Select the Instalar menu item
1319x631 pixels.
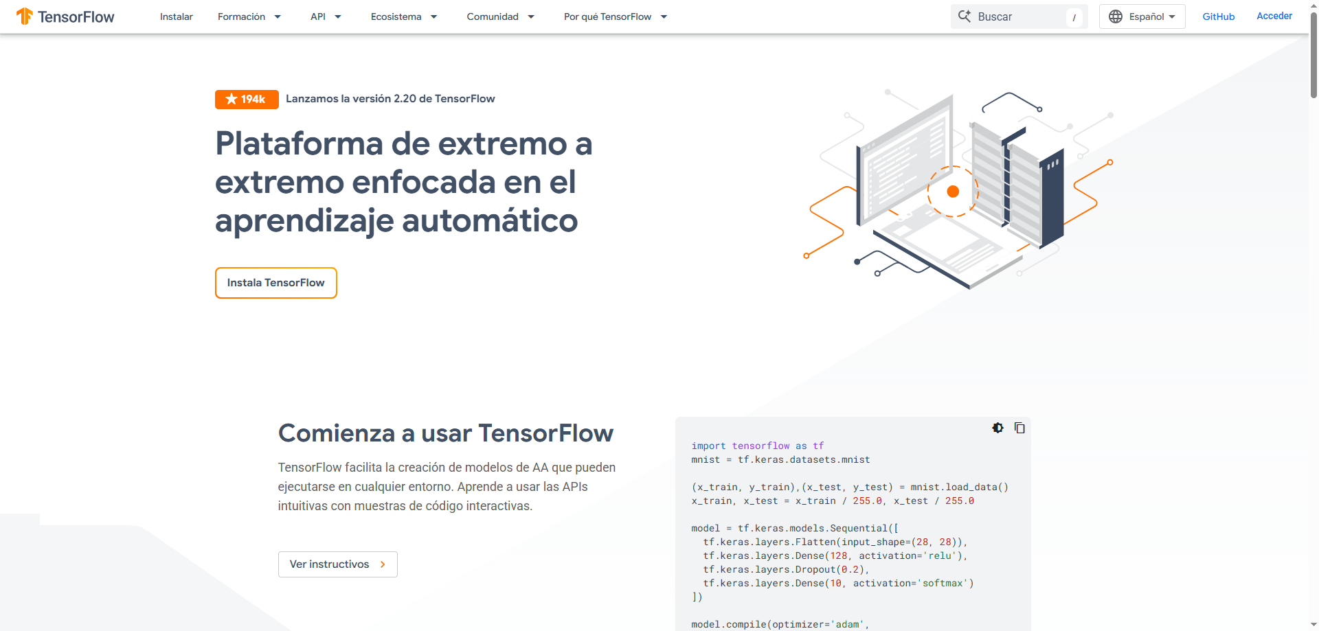176,16
